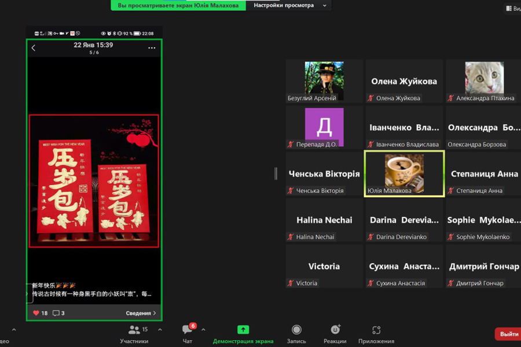The height and width of the screenshot is (347, 521).
Task: Expand the Участники options caret
Action: 160,330
